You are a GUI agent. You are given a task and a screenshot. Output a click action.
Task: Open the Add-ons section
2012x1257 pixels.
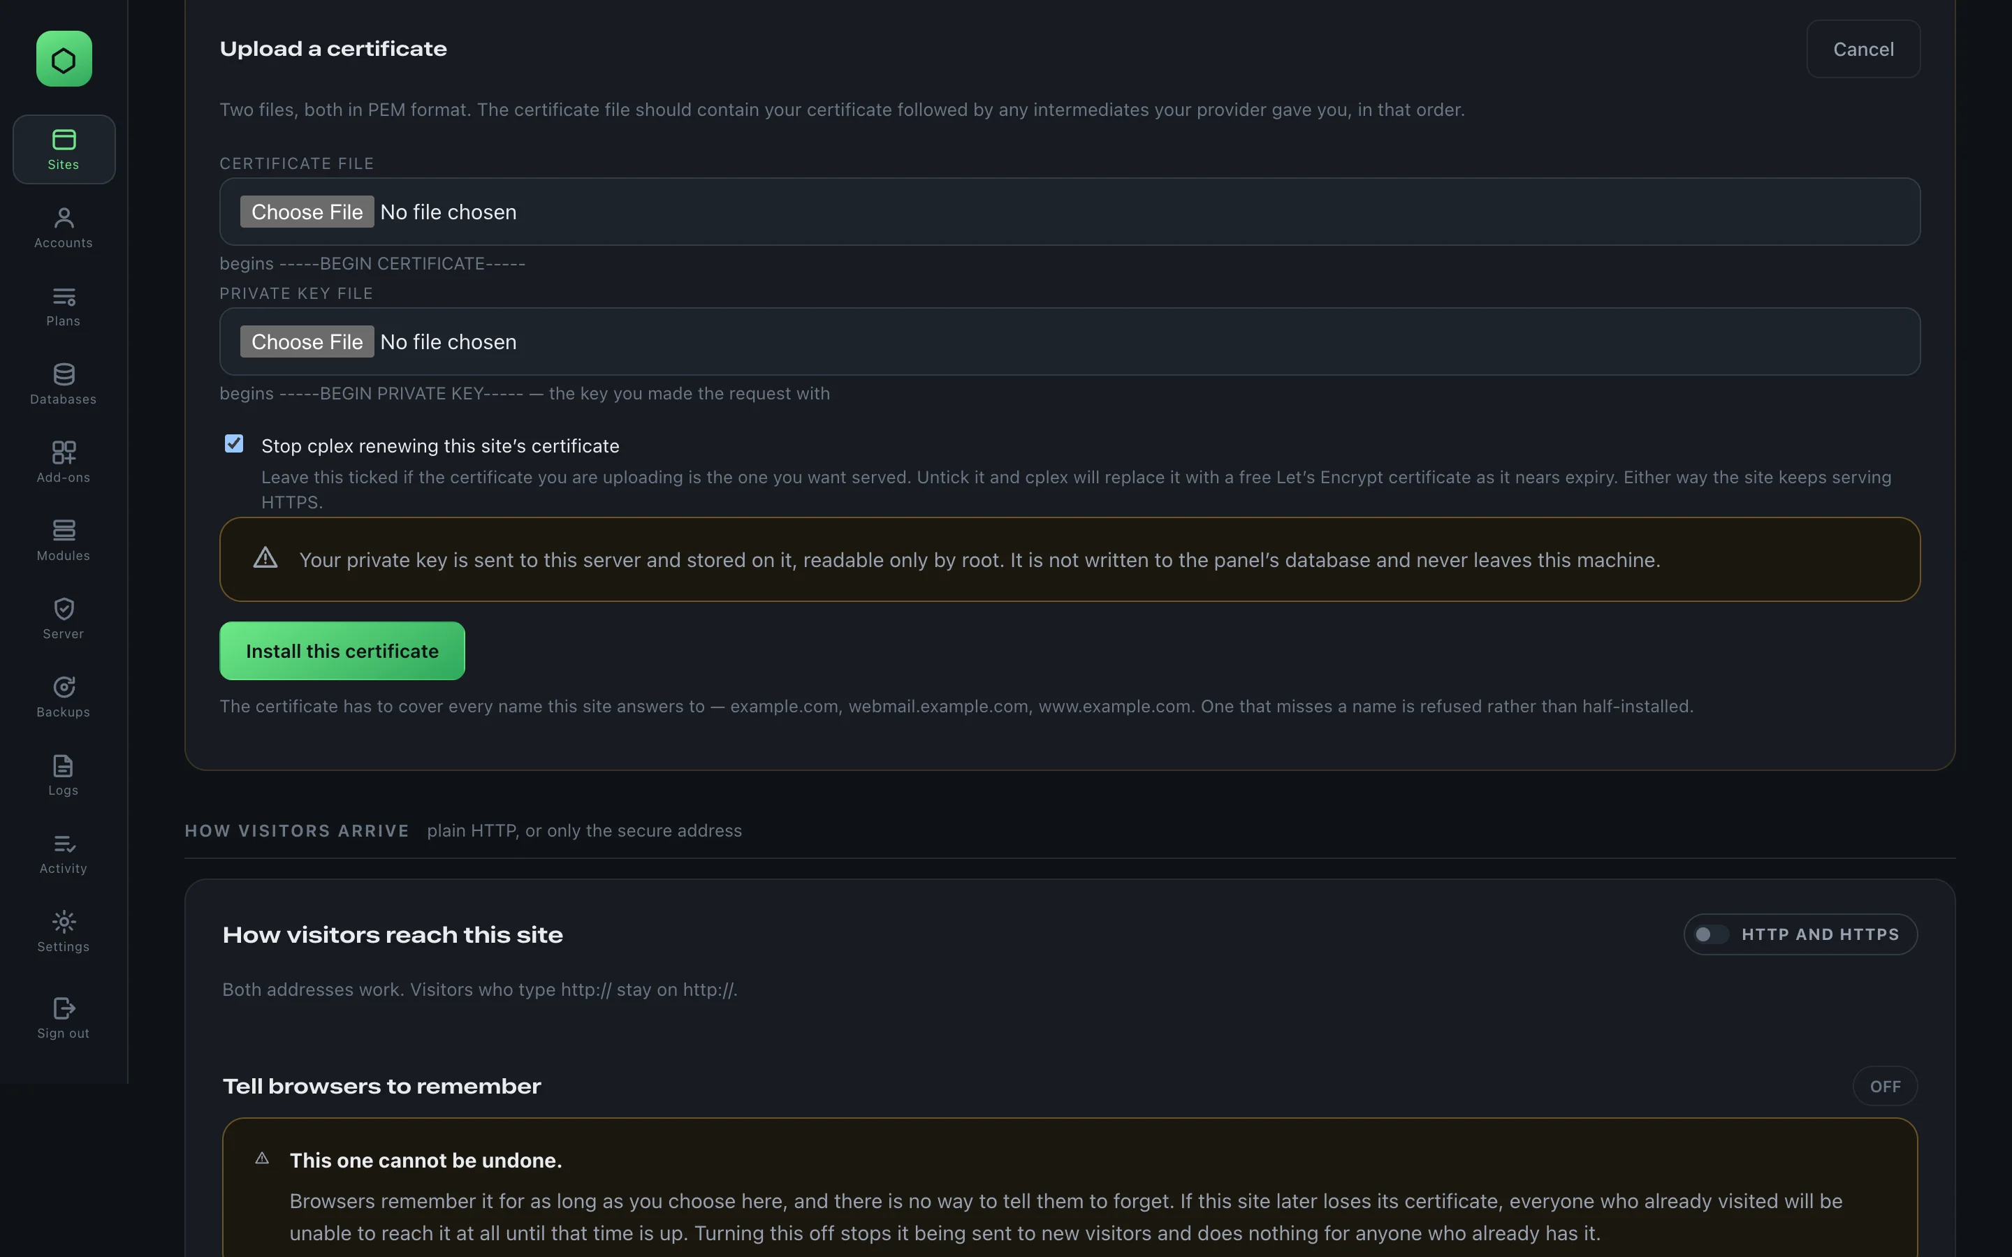64,462
